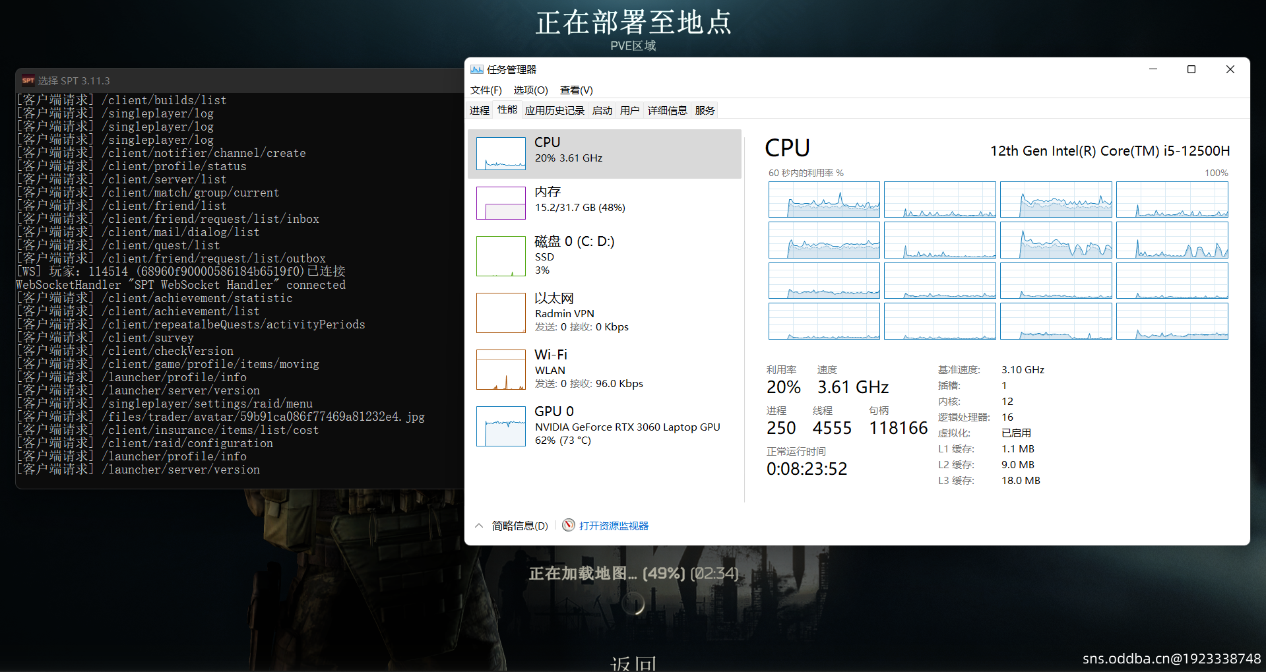
Task: Minimize the Task Manager window
Action: (x=1153, y=69)
